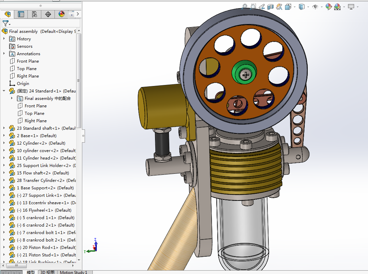Click the View Settings monitor icon
This screenshot has height=274, width=368.
tap(351, 7)
